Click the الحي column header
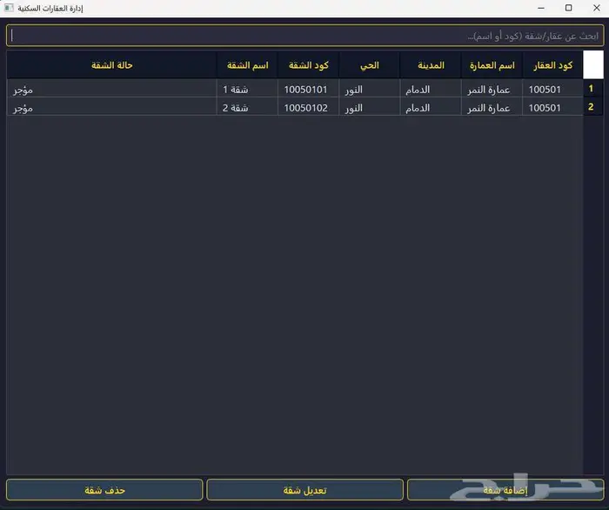 point(370,65)
